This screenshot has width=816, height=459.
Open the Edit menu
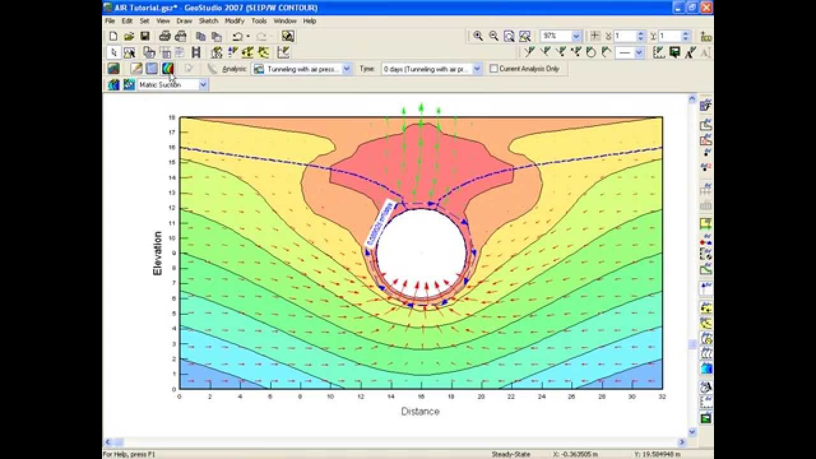pos(127,21)
